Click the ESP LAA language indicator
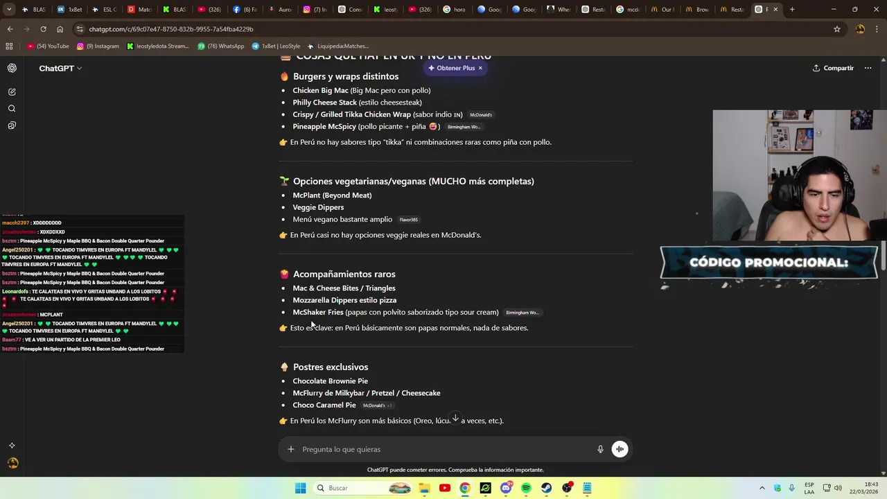The height and width of the screenshot is (499, 887). point(809,488)
